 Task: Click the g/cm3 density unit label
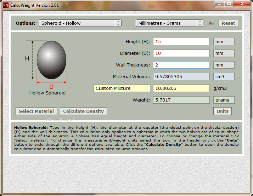click(x=220, y=88)
